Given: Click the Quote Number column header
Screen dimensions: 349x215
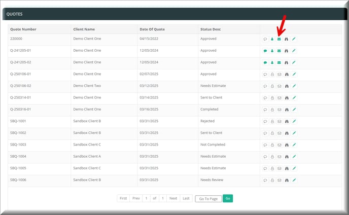Looking at the screenshot, I should (23, 29).
